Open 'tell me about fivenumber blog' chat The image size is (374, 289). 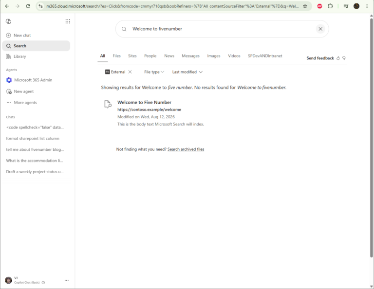point(35,150)
